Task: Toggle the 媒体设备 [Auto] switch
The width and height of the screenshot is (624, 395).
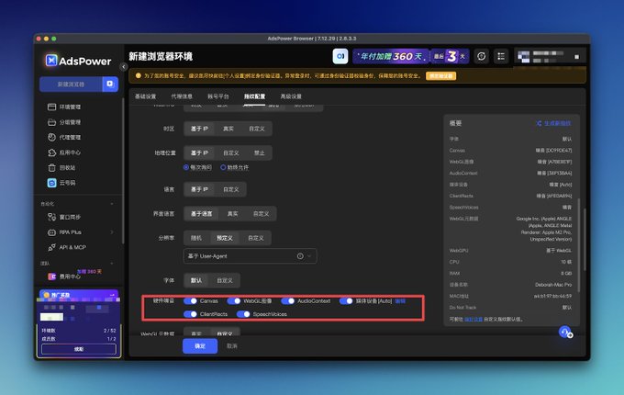Action: pyautogui.click(x=346, y=301)
